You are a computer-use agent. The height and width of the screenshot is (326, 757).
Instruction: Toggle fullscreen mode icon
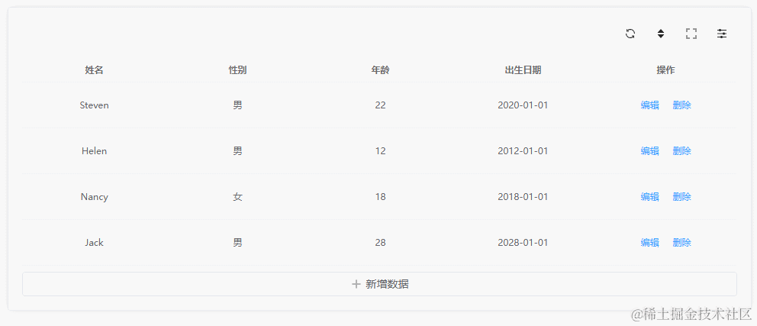coord(691,34)
